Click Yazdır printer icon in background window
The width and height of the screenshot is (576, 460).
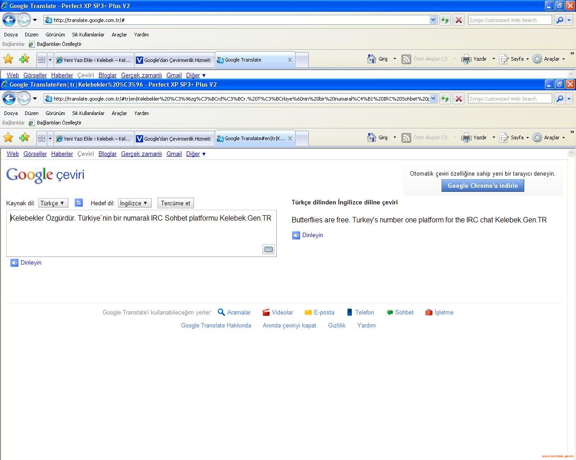467,59
